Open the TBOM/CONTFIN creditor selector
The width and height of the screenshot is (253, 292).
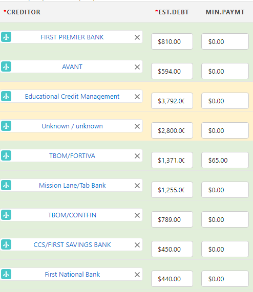pyautogui.click(x=72, y=215)
